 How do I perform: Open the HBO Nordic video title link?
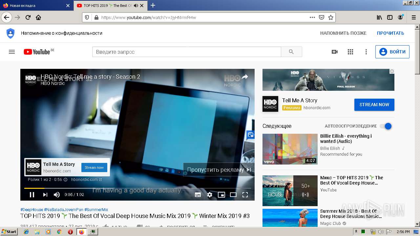coord(90,77)
